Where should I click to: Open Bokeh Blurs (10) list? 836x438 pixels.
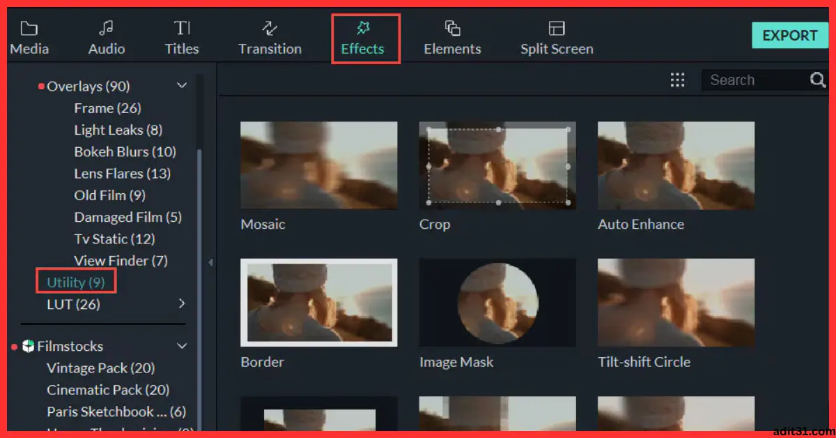125,151
